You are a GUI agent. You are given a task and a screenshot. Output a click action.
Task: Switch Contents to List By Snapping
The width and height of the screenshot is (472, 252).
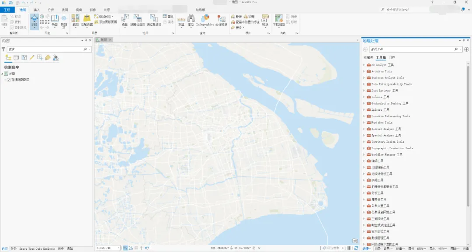[x=40, y=58]
